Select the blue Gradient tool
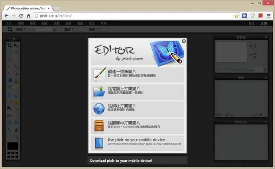 point(9,80)
